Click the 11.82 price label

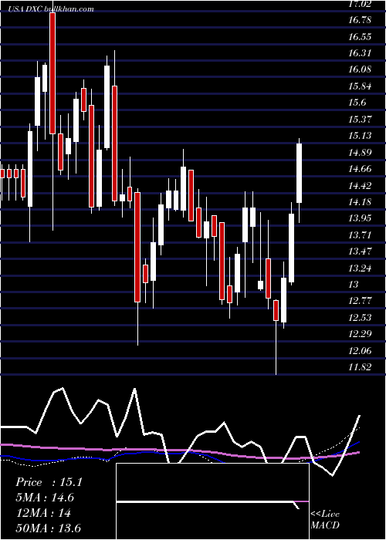[x=360, y=367]
